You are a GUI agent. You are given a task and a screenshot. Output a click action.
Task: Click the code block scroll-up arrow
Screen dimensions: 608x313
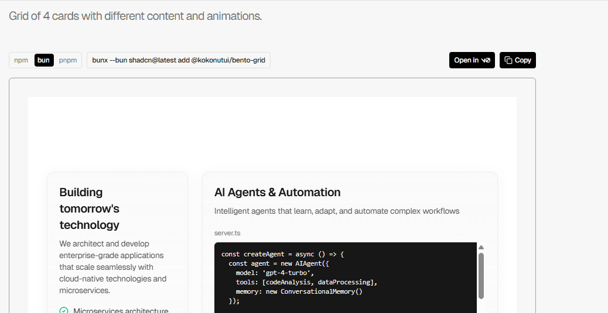click(481, 247)
